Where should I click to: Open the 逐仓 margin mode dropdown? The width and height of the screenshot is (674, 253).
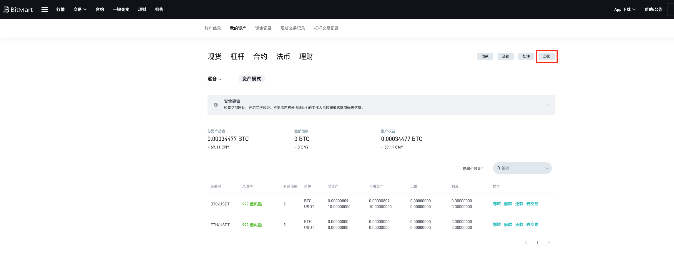(x=214, y=79)
